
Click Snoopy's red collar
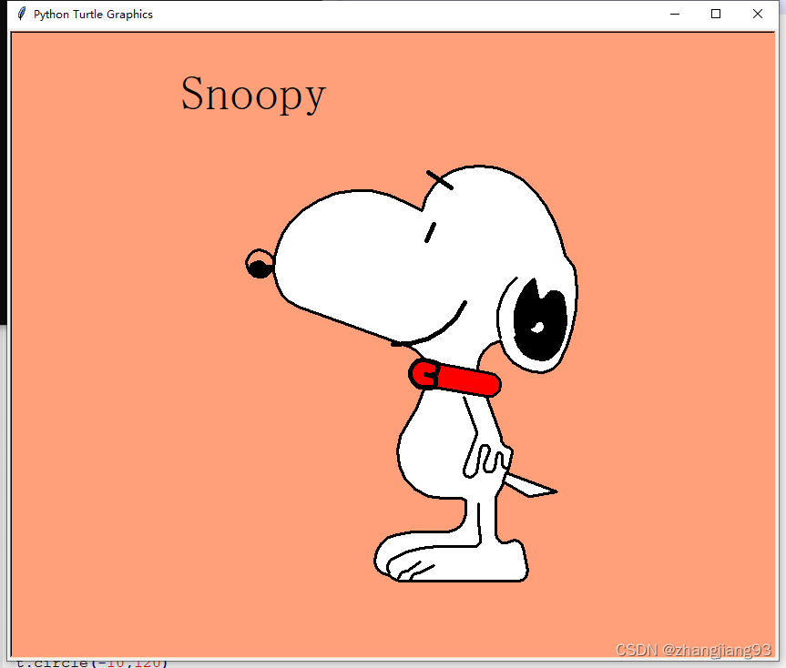[x=454, y=378]
